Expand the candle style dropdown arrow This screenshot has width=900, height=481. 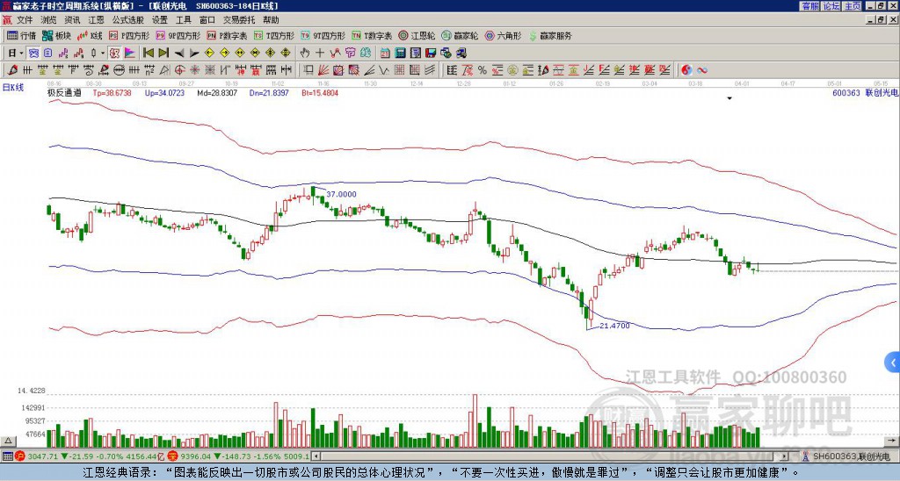(103, 54)
